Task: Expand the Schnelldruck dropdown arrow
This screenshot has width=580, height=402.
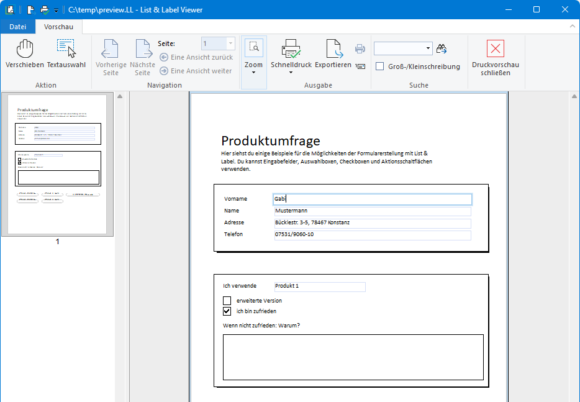Action: pos(291,73)
